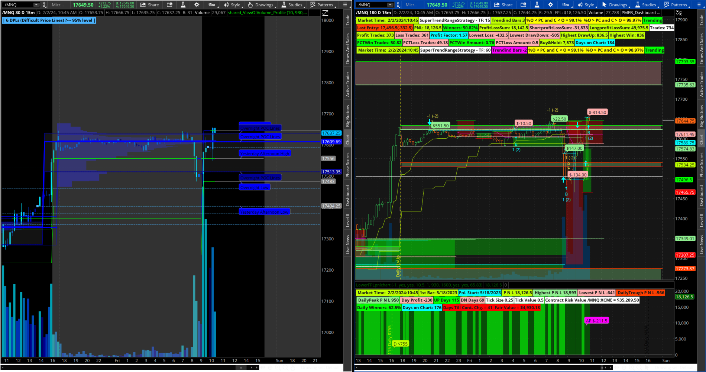Click the symbol link chain icon on /MNQ 180 D chart
The height and width of the screenshot is (372, 706).
tap(398, 5)
